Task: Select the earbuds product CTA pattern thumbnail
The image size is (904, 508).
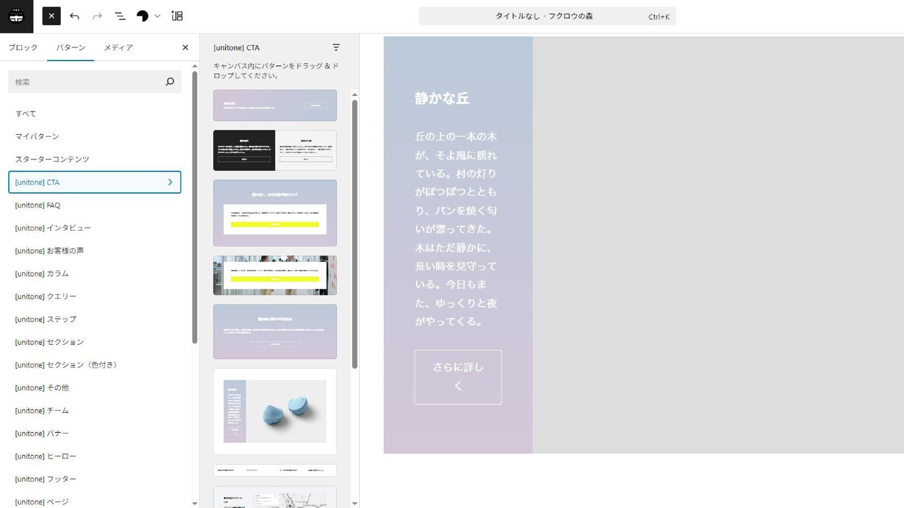Action: click(275, 411)
